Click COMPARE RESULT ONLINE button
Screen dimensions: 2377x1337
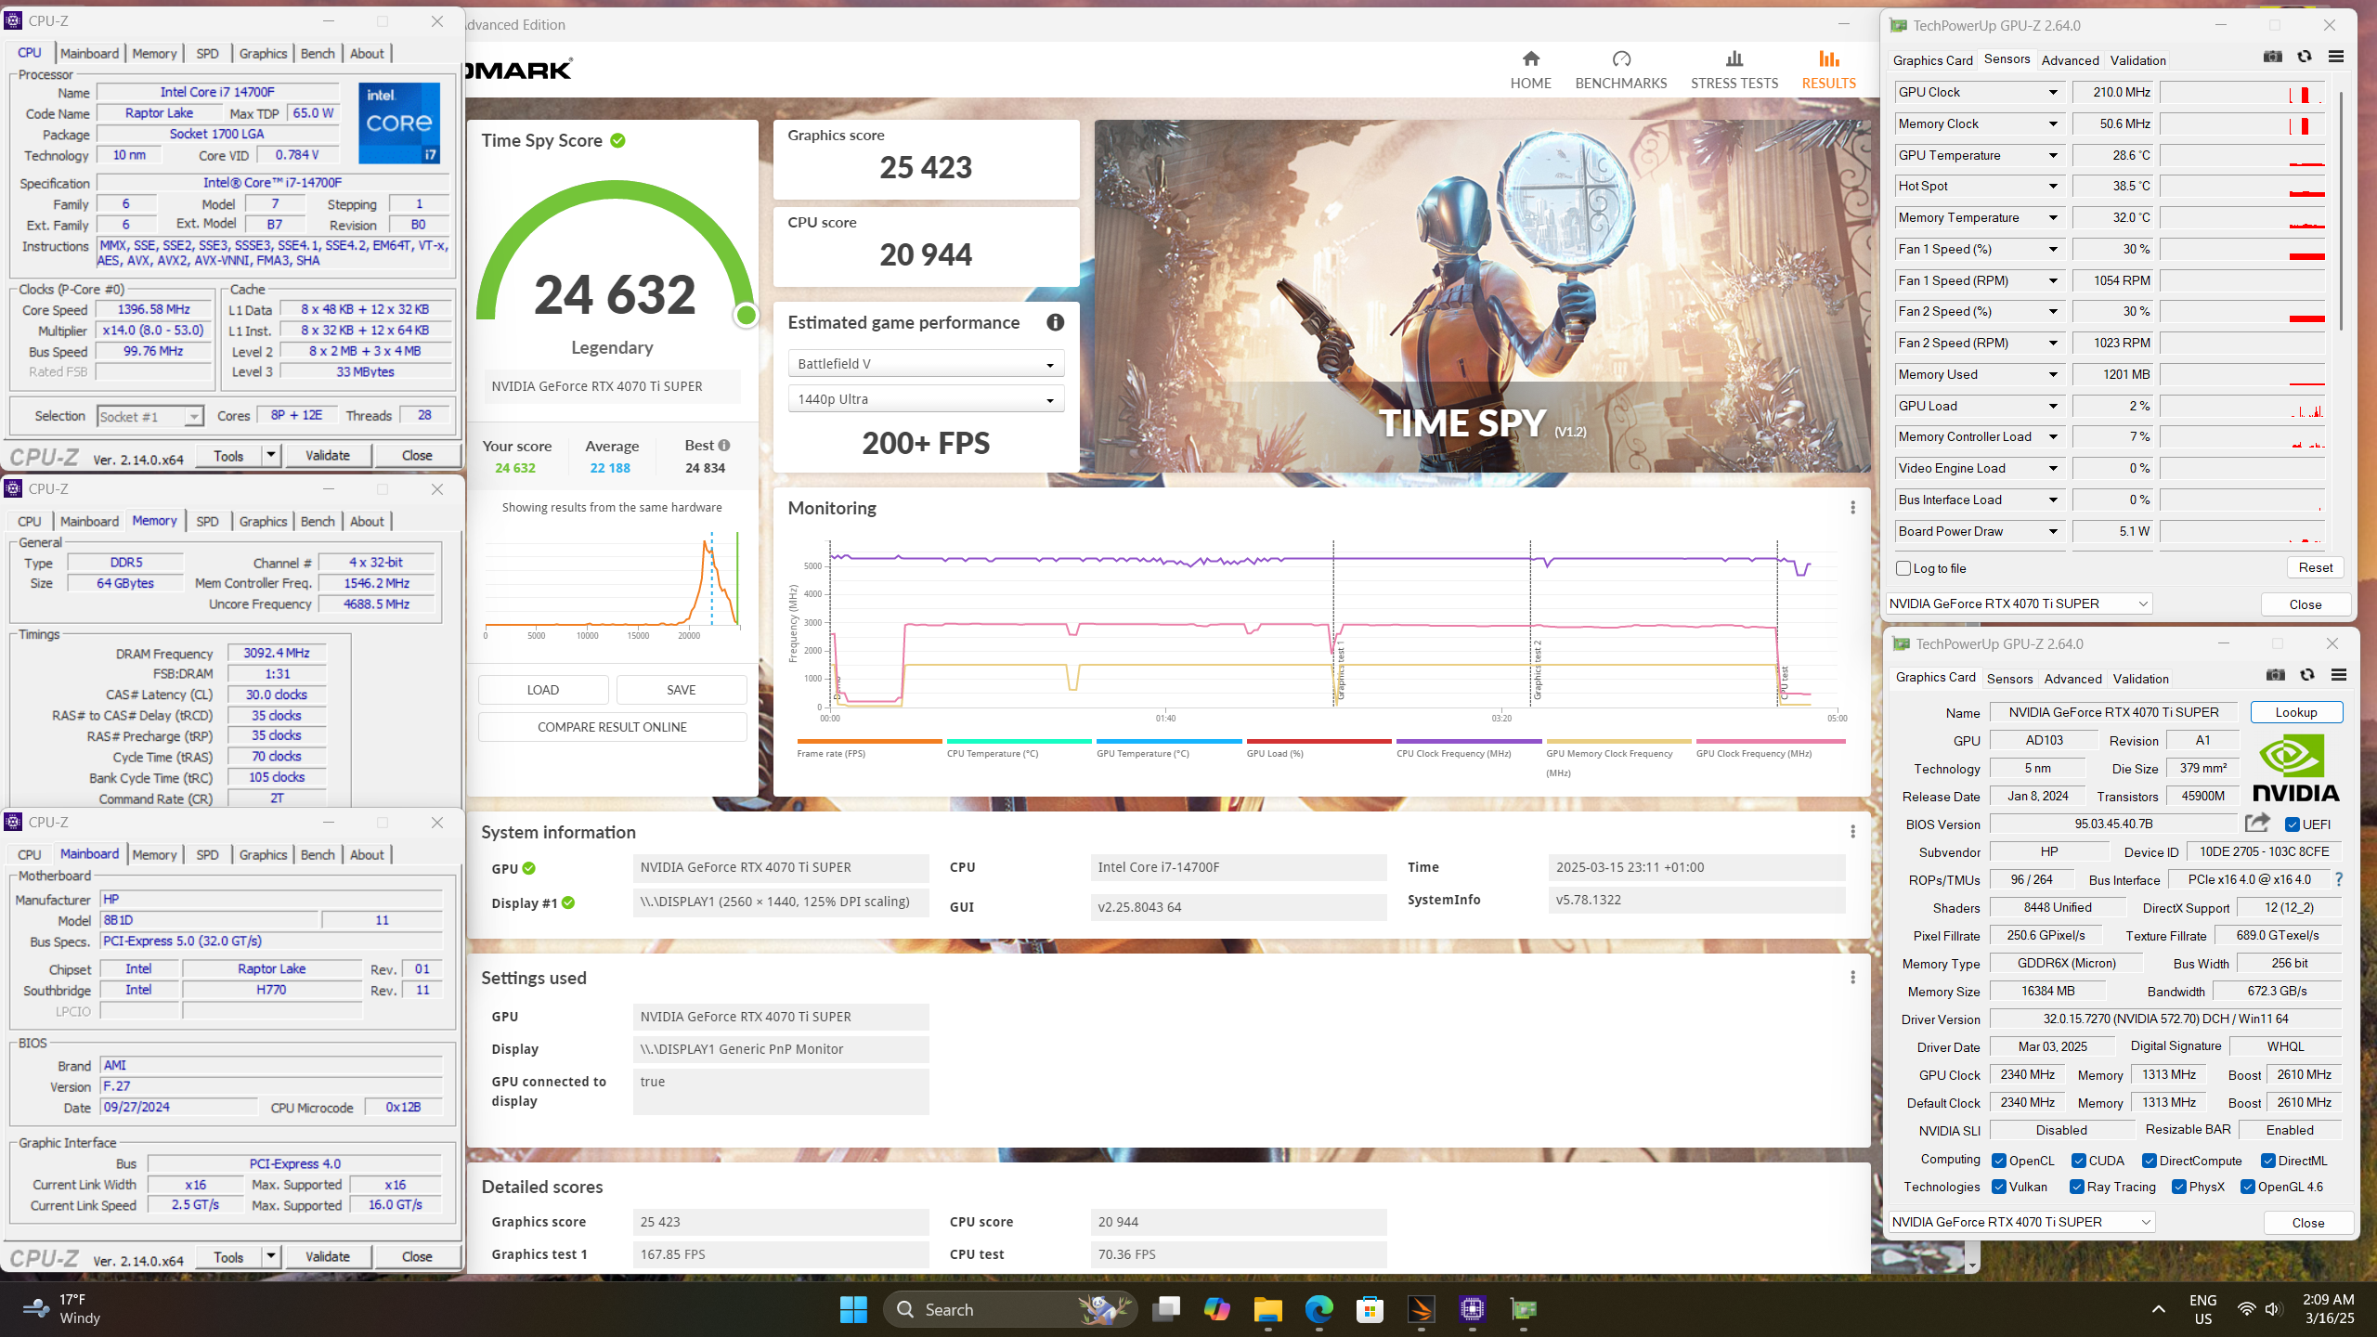(x=612, y=727)
